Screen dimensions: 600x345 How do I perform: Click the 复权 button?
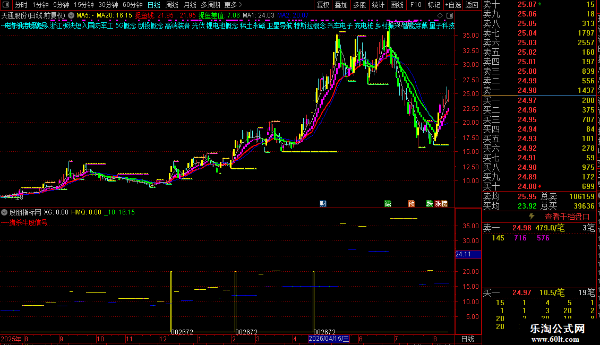point(323,5)
